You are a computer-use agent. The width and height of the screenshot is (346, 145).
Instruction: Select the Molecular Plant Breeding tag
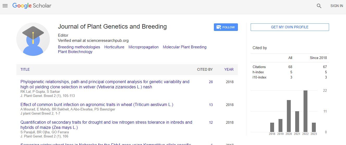pos(184,47)
